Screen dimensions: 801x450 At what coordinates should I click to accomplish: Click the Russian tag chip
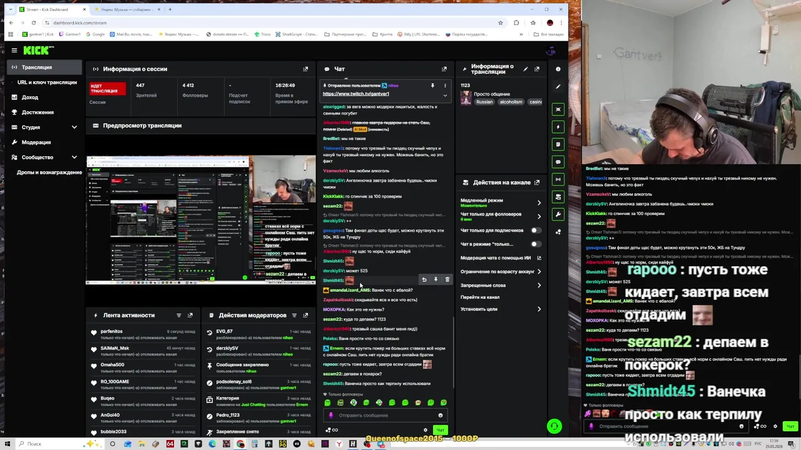484,102
